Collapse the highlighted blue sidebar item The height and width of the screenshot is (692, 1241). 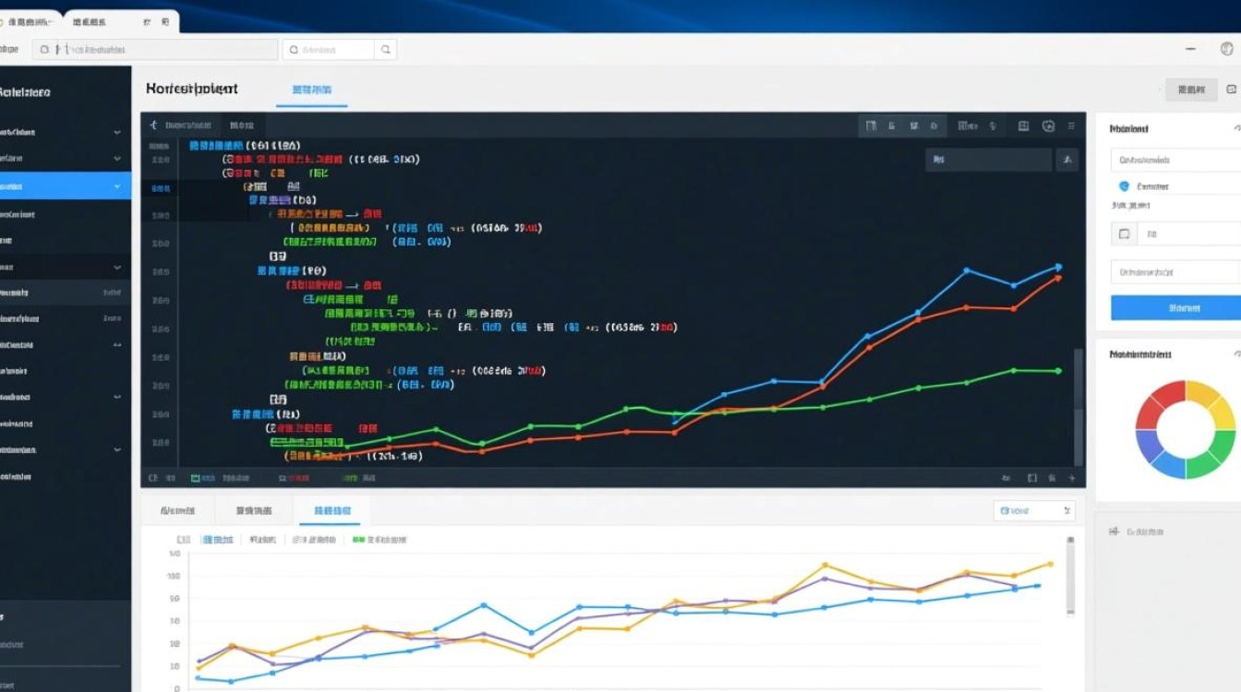(116, 186)
